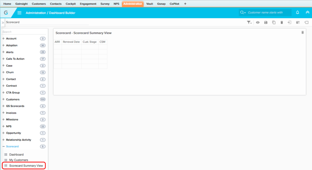The image size is (312, 170).
Task: Click the Customer name search field
Action: [269, 12]
